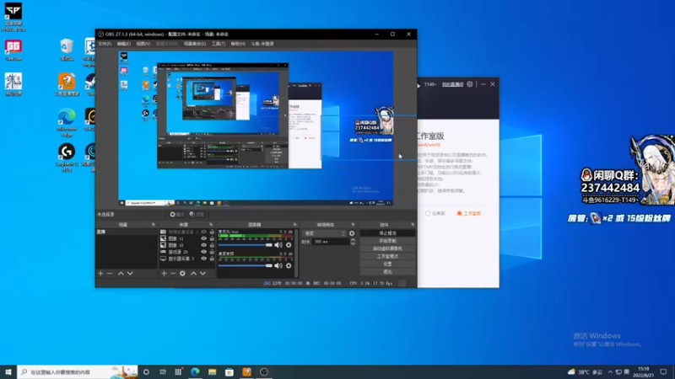Mute the microphone/Aux speaker icon

[278, 245]
